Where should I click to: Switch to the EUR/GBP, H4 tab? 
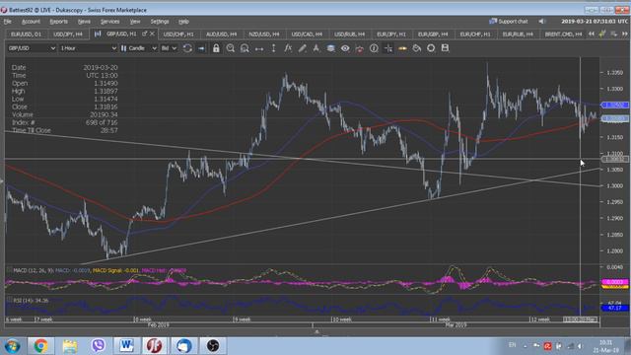pos(433,35)
